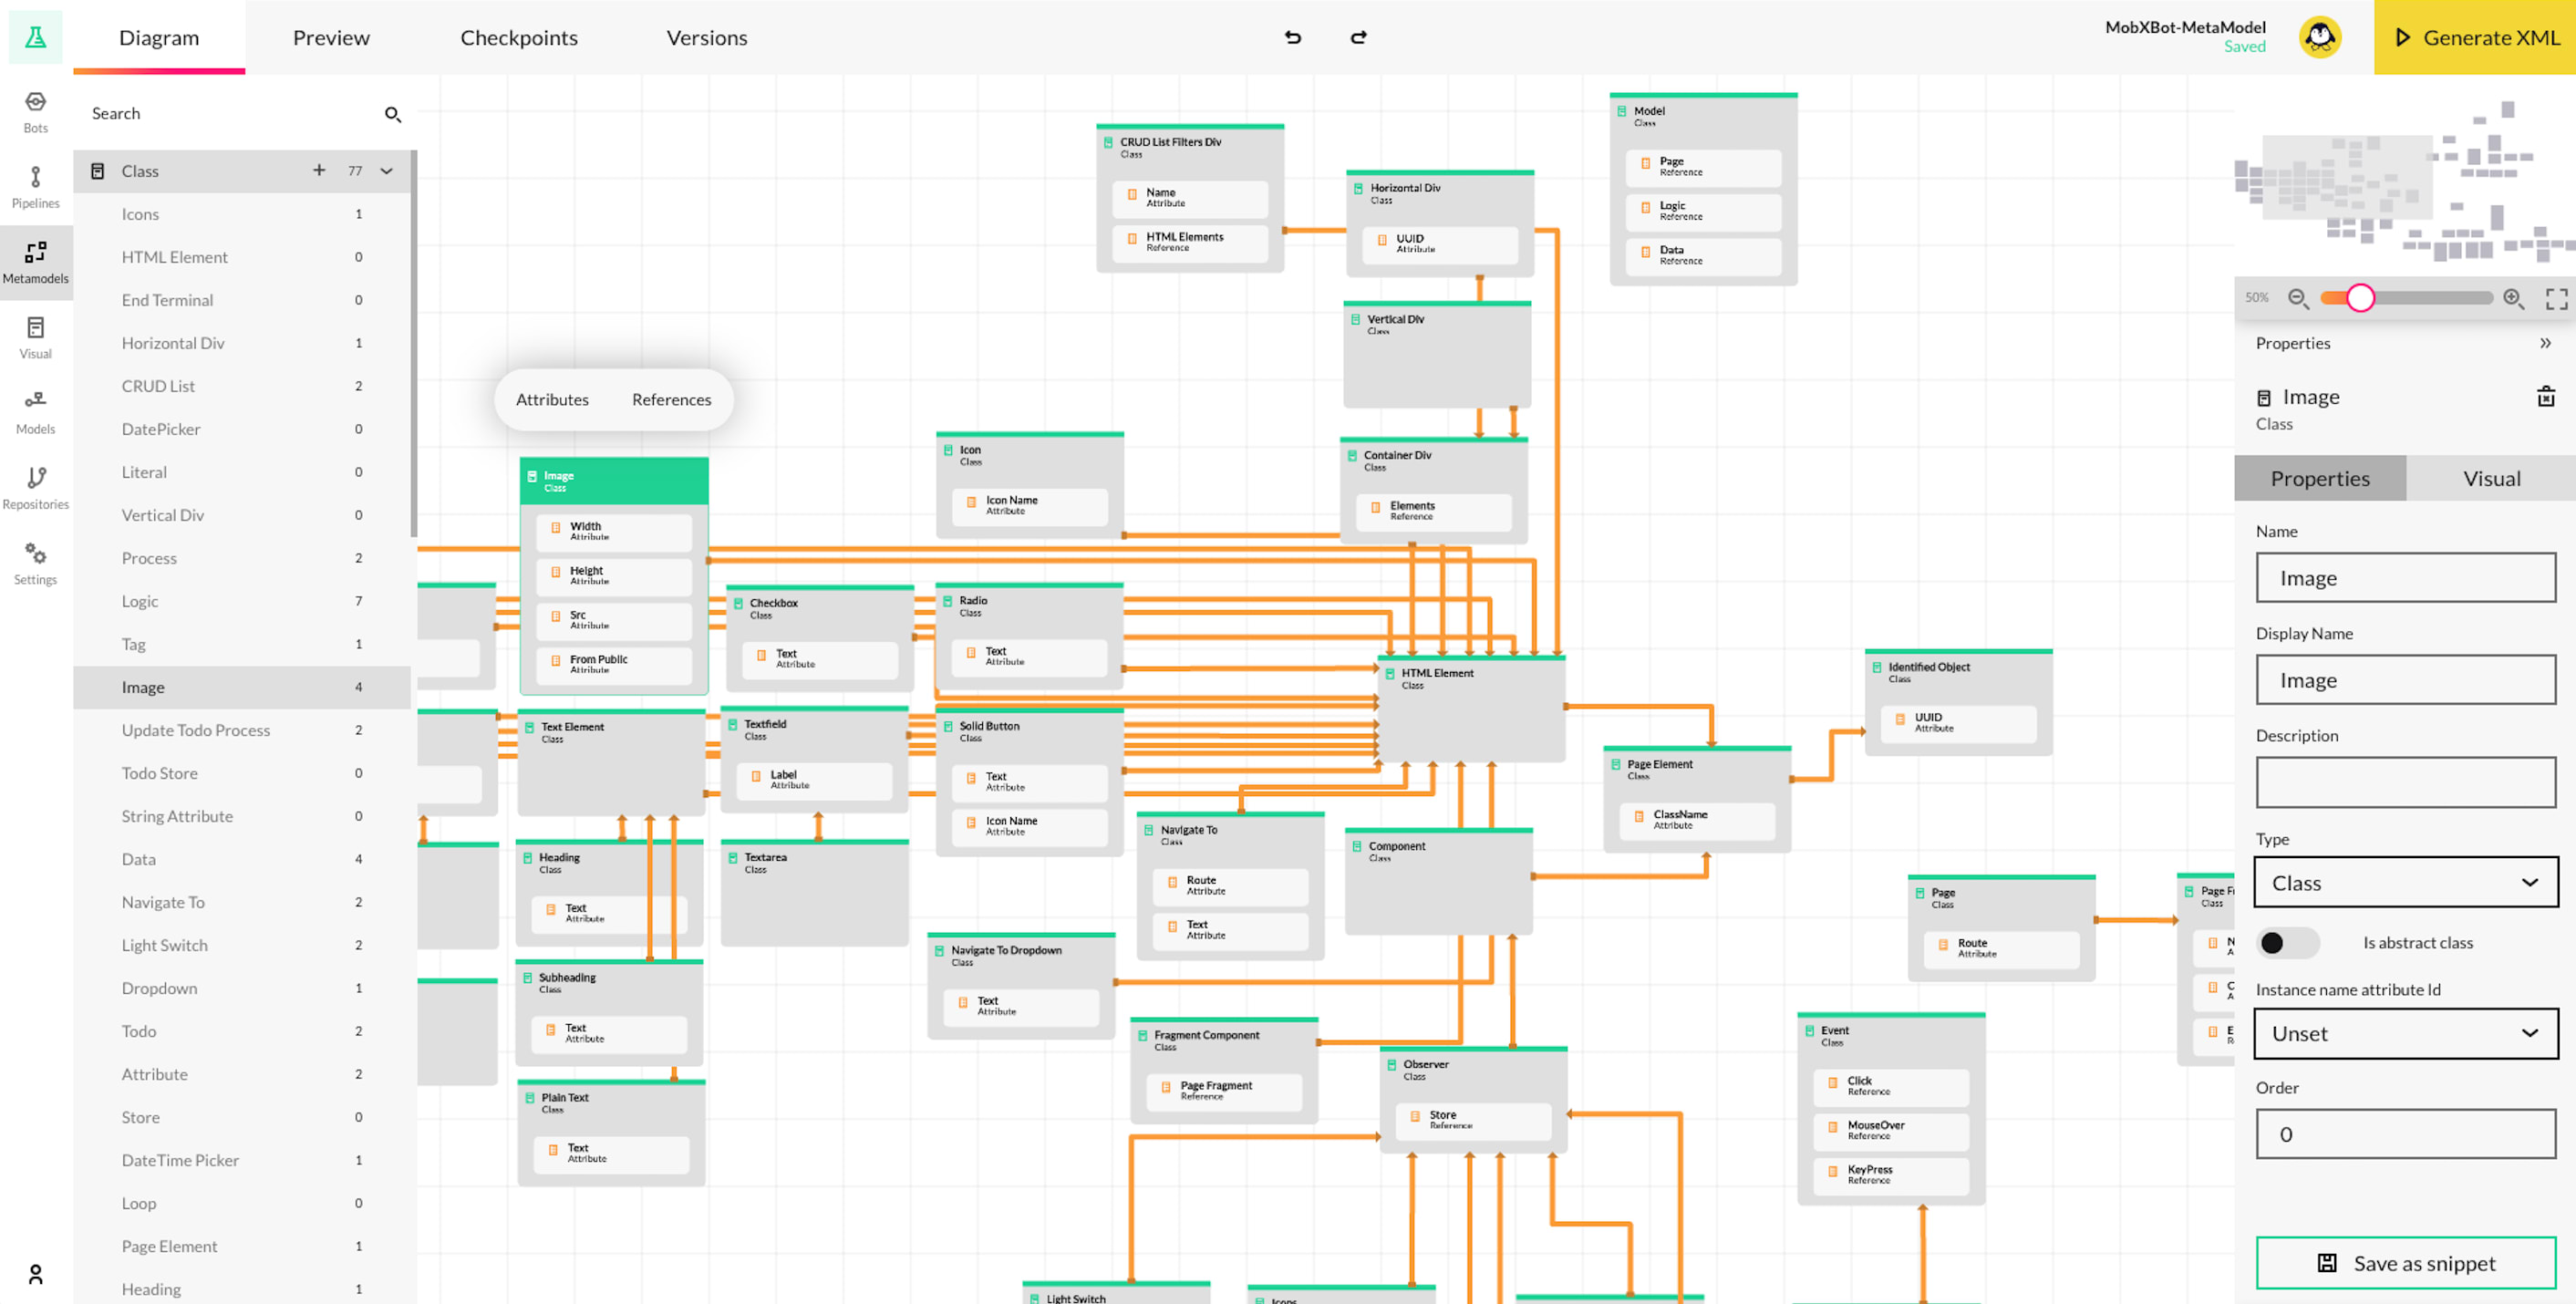Click the undo arrow in the toolbar
This screenshot has width=2576, height=1304.
pos(1293,37)
